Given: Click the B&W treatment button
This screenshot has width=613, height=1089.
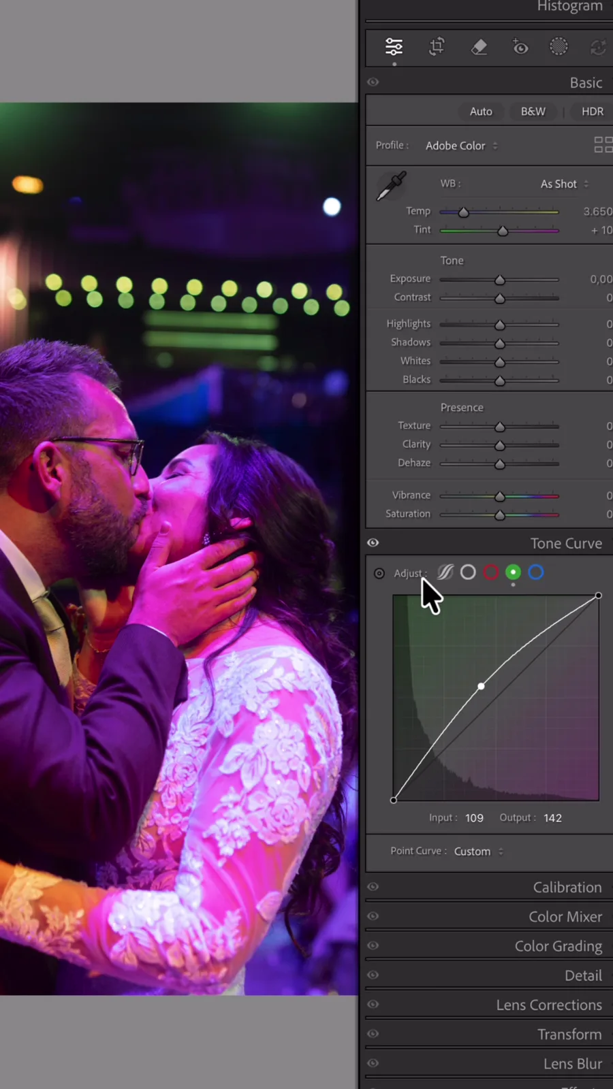Looking at the screenshot, I should [533, 112].
